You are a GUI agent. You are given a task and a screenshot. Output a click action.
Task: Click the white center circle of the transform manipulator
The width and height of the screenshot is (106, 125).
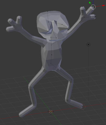93,7
